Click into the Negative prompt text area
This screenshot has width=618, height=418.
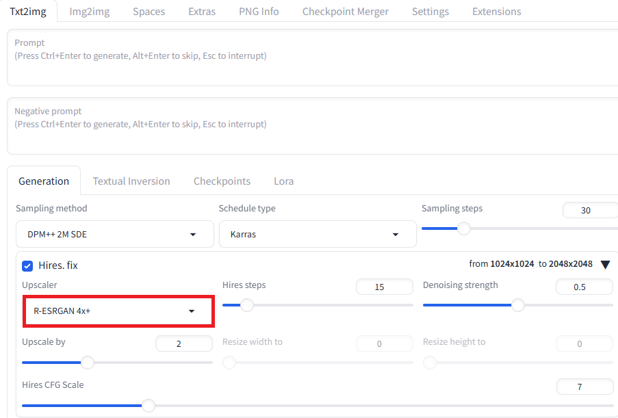click(x=312, y=126)
